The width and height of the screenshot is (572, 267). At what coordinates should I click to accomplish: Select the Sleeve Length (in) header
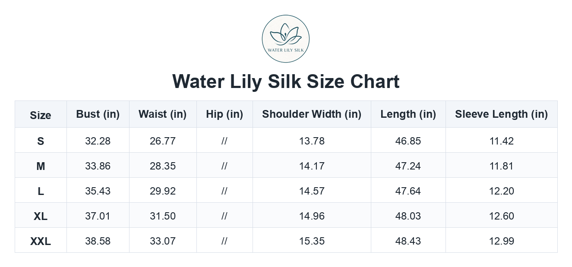click(501, 114)
